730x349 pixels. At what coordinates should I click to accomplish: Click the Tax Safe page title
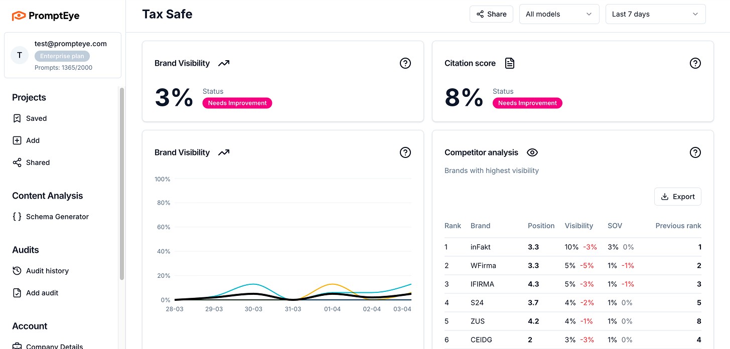point(168,14)
